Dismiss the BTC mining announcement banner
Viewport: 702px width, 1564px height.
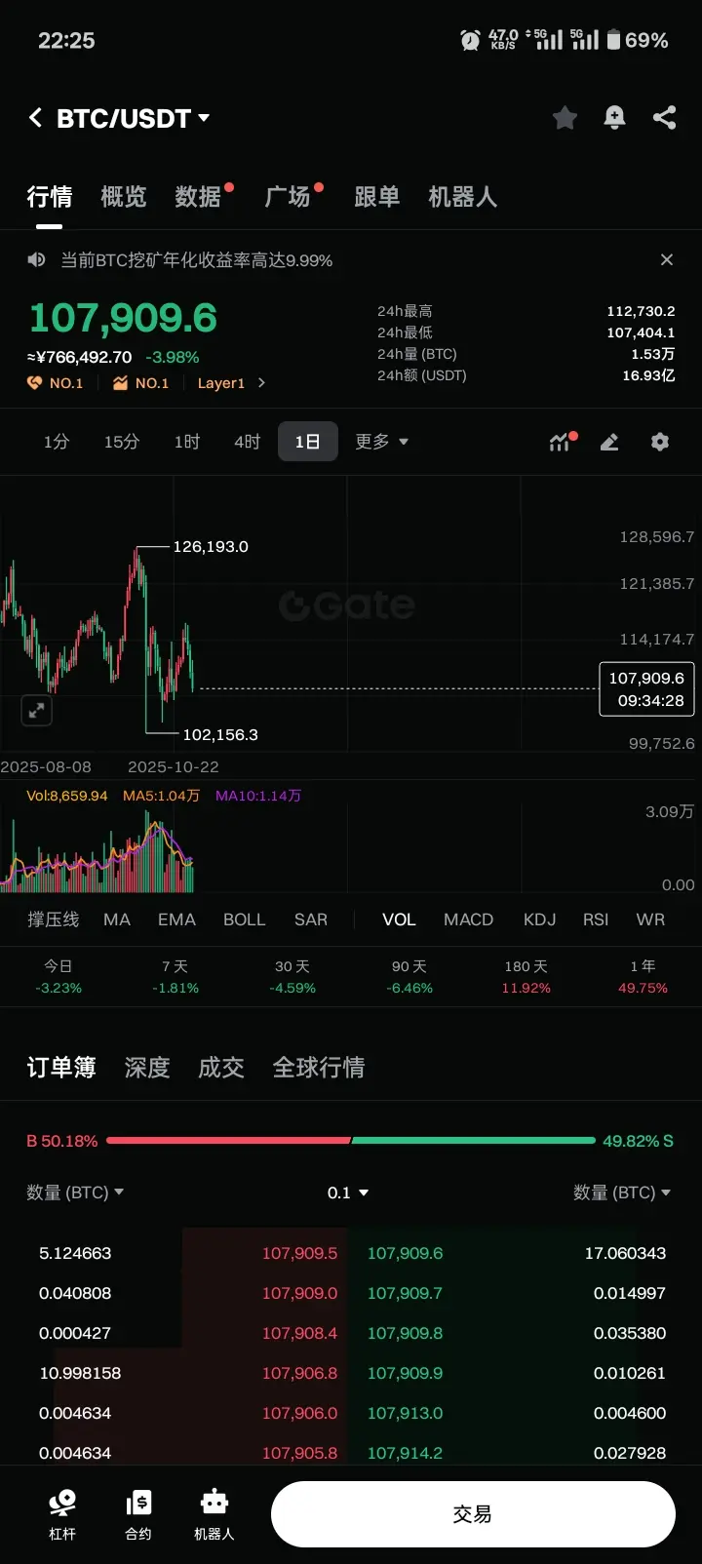pos(667,259)
